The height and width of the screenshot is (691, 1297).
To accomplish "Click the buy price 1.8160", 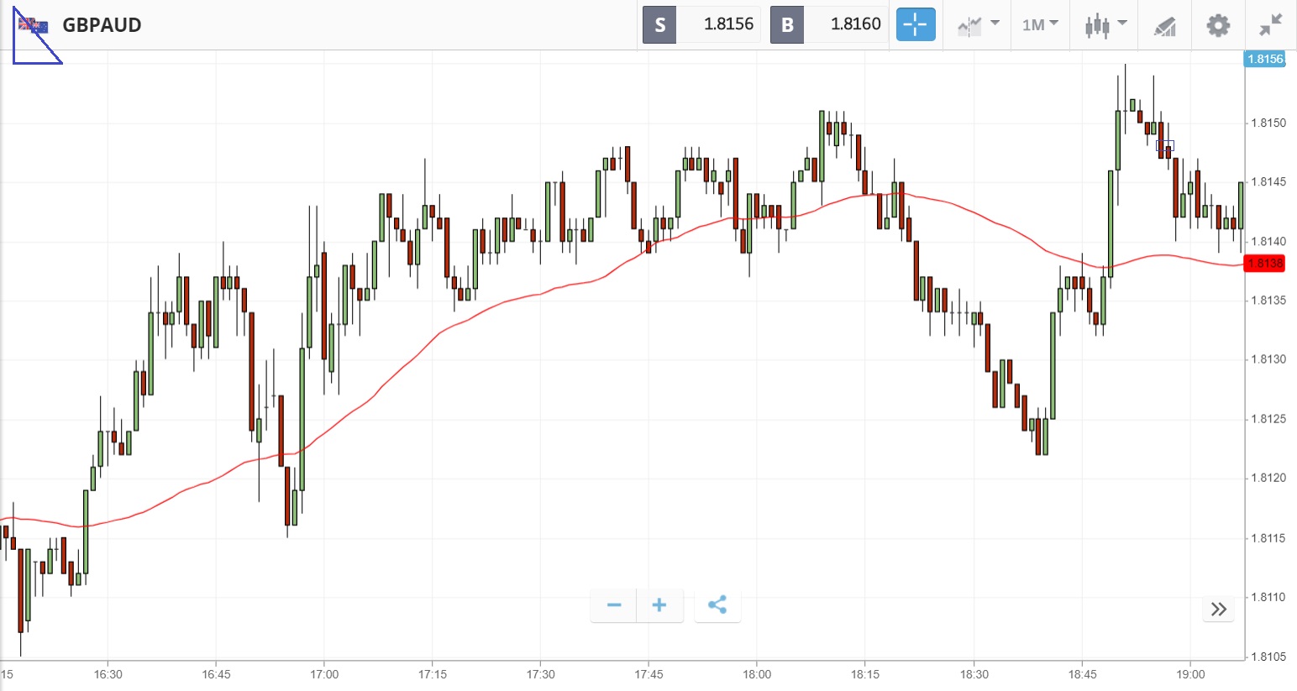I will [855, 25].
